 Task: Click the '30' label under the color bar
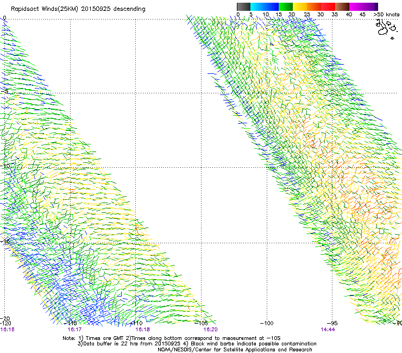pos(321,15)
